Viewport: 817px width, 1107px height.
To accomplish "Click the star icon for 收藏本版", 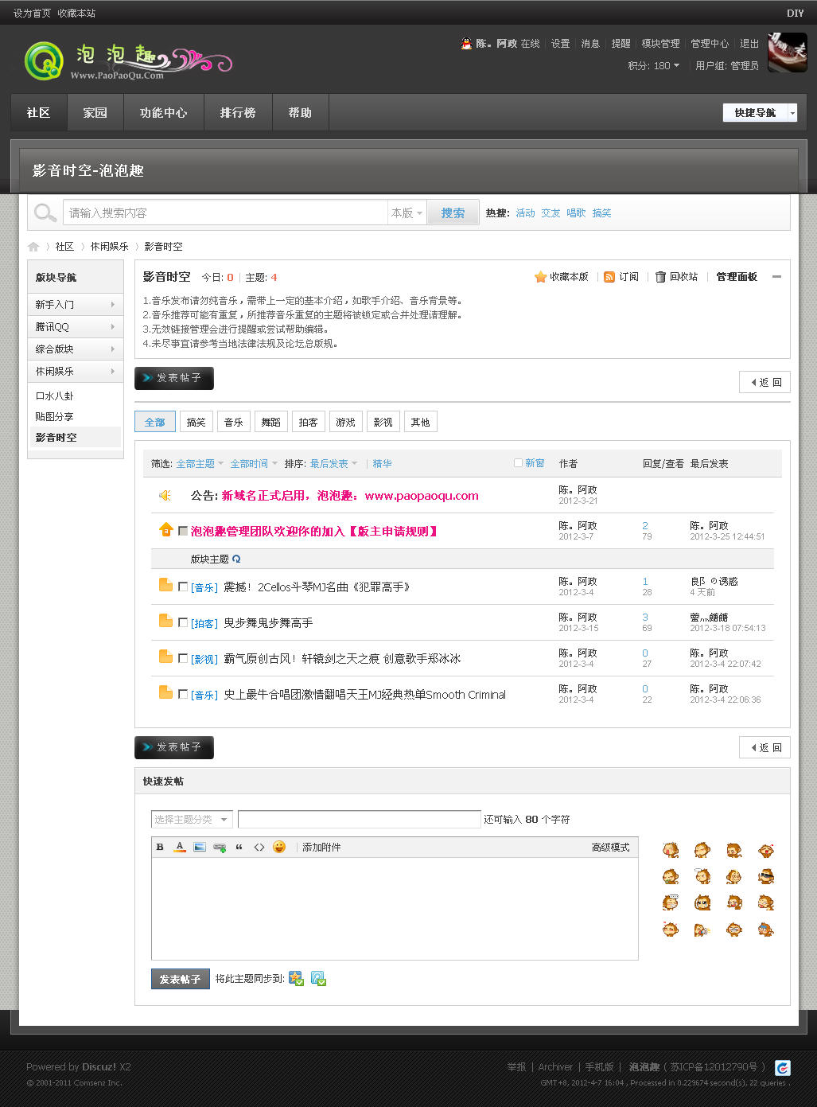I will pos(540,277).
